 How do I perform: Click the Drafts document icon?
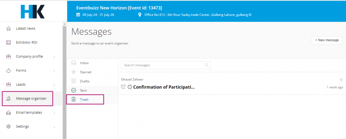pos(74,81)
